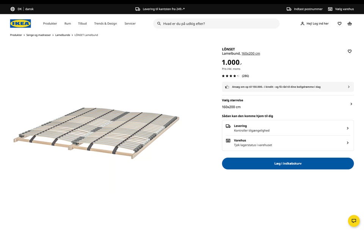Screen dimensions: 364x231
Task: Open the Rum menu
Action: 67,23
